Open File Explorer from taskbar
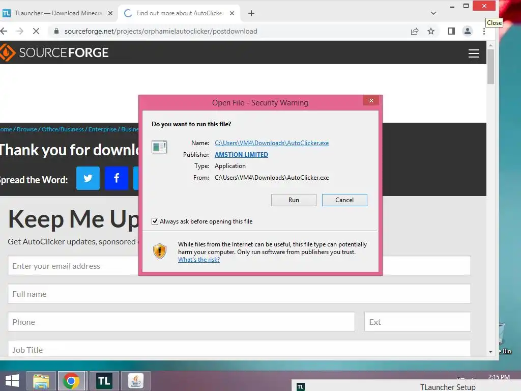 coord(41,381)
